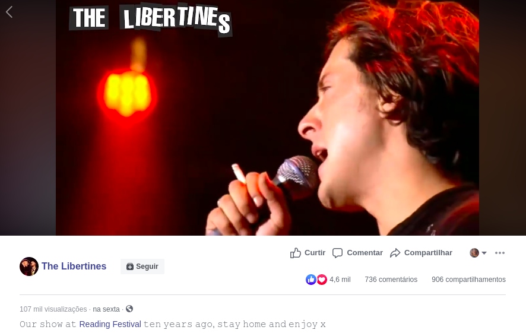This screenshot has width=526, height=333.
Task: Open the Reading Festival link
Action: (110, 324)
